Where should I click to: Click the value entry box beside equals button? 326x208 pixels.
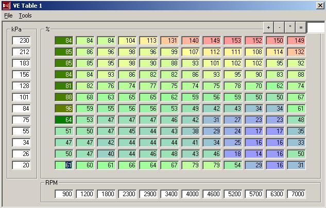pyautogui.click(x=316, y=27)
